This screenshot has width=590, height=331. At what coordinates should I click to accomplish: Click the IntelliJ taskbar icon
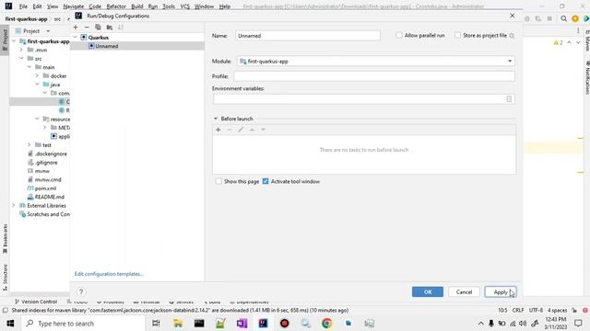(263, 323)
